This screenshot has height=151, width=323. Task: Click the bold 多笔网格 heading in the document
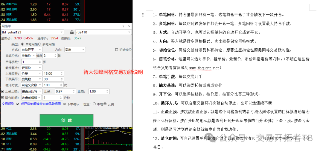coord(167,24)
